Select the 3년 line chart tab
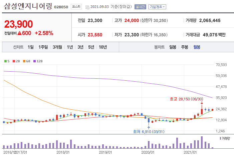 (80, 47)
